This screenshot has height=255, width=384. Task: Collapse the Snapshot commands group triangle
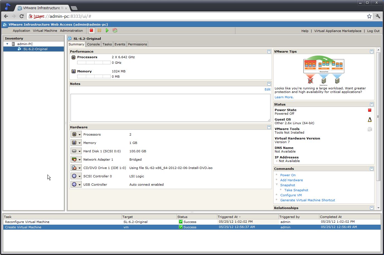click(x=277, y=185)
